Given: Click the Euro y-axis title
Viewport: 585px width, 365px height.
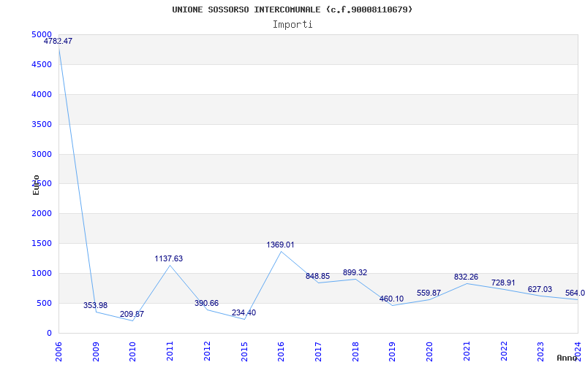Looking at the screenshot, I should tap(36, 185).
